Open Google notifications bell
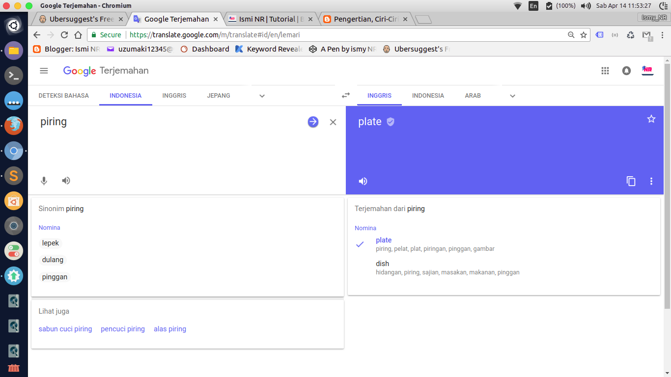This screenshot has width=671, height=377. [x=626, y=71]
